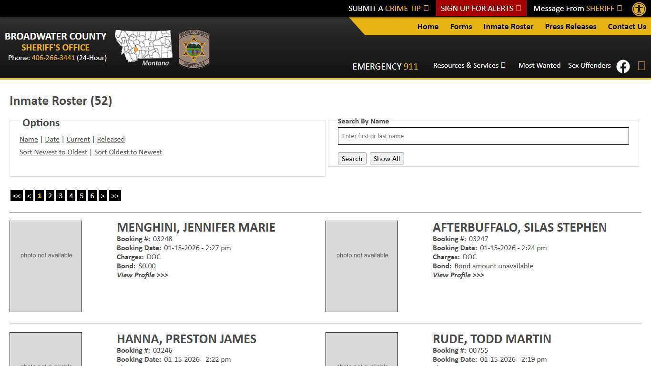This screenshot has height=366, width=651.
Task: Click the external link icon beside Sheriff
Action: [619, 8]
